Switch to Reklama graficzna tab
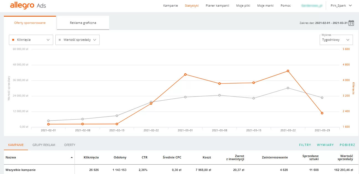This screenshot has height=174, width=359. pos(83,23)
